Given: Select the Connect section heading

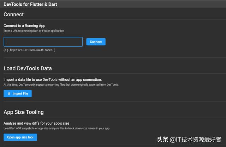Looking at the screenshot, I should tap(14, 15).
